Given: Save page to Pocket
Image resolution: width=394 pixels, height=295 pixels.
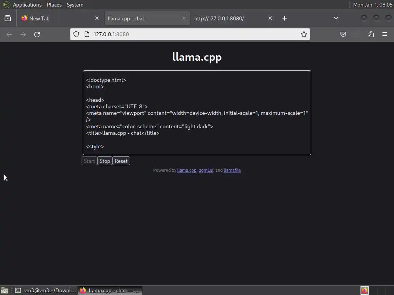Looking at the screenshot, I should click(343, 34).
